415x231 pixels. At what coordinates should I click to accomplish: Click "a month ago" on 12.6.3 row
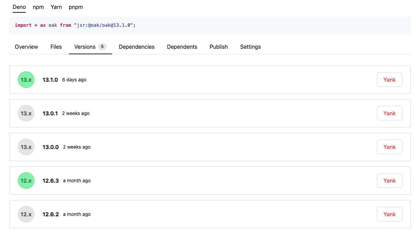click(77, 181)
